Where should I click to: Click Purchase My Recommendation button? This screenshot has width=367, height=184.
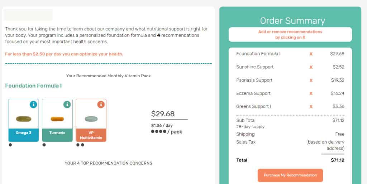(x=290, y=175)
